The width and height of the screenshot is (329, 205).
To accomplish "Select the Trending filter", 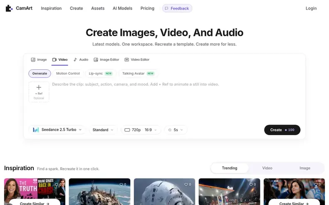I will click(230, 168).
